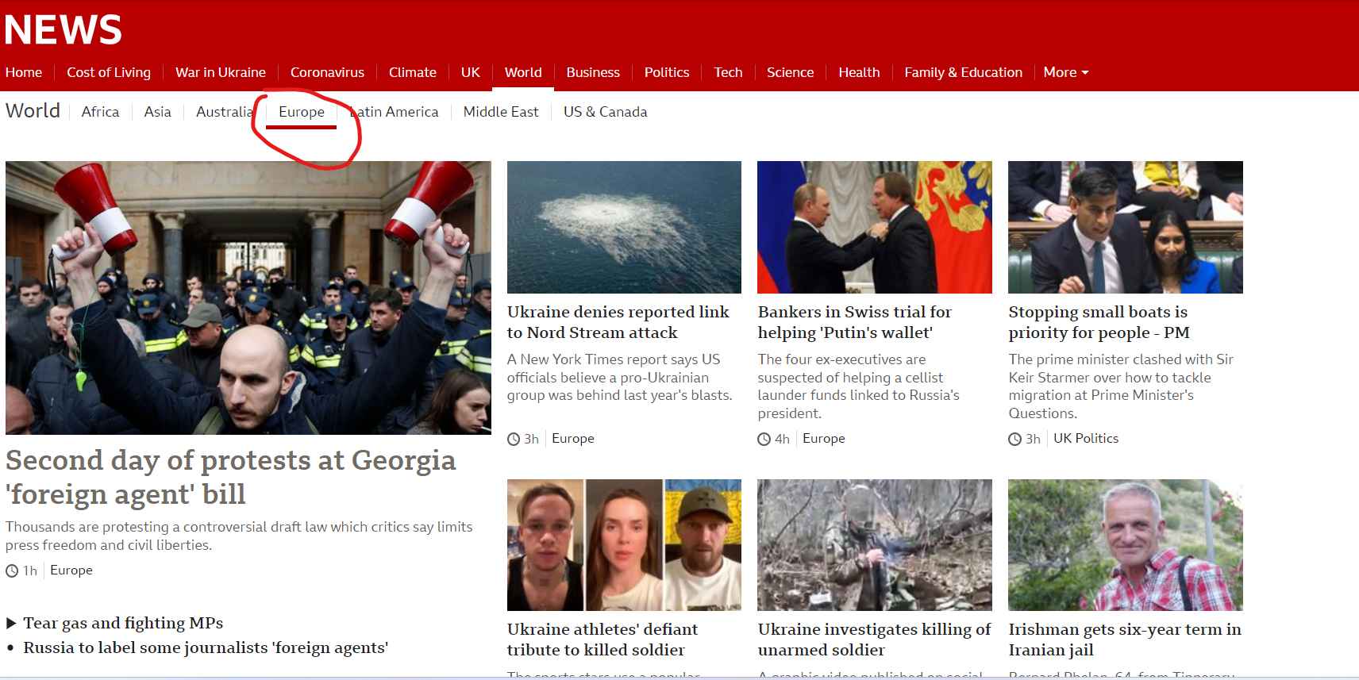Open the Family & Education section
This screenshot has height=680, width=1359.
click(963, 72)
